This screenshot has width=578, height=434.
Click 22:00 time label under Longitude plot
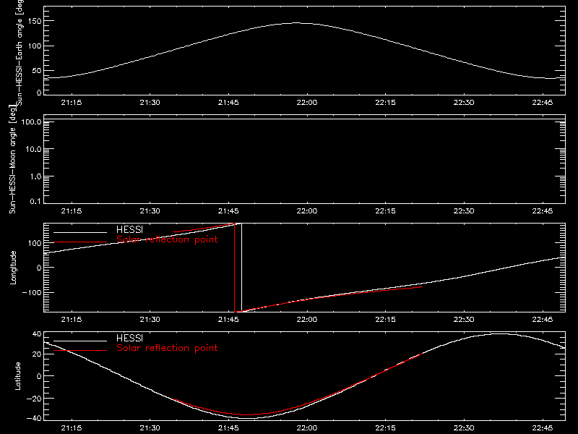coord(306,320)
